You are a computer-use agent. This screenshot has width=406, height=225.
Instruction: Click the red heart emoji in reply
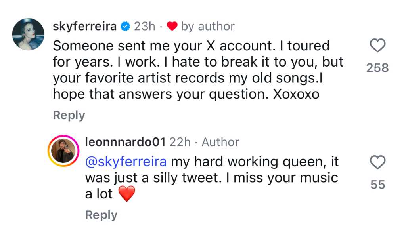[x=126, y=194]
